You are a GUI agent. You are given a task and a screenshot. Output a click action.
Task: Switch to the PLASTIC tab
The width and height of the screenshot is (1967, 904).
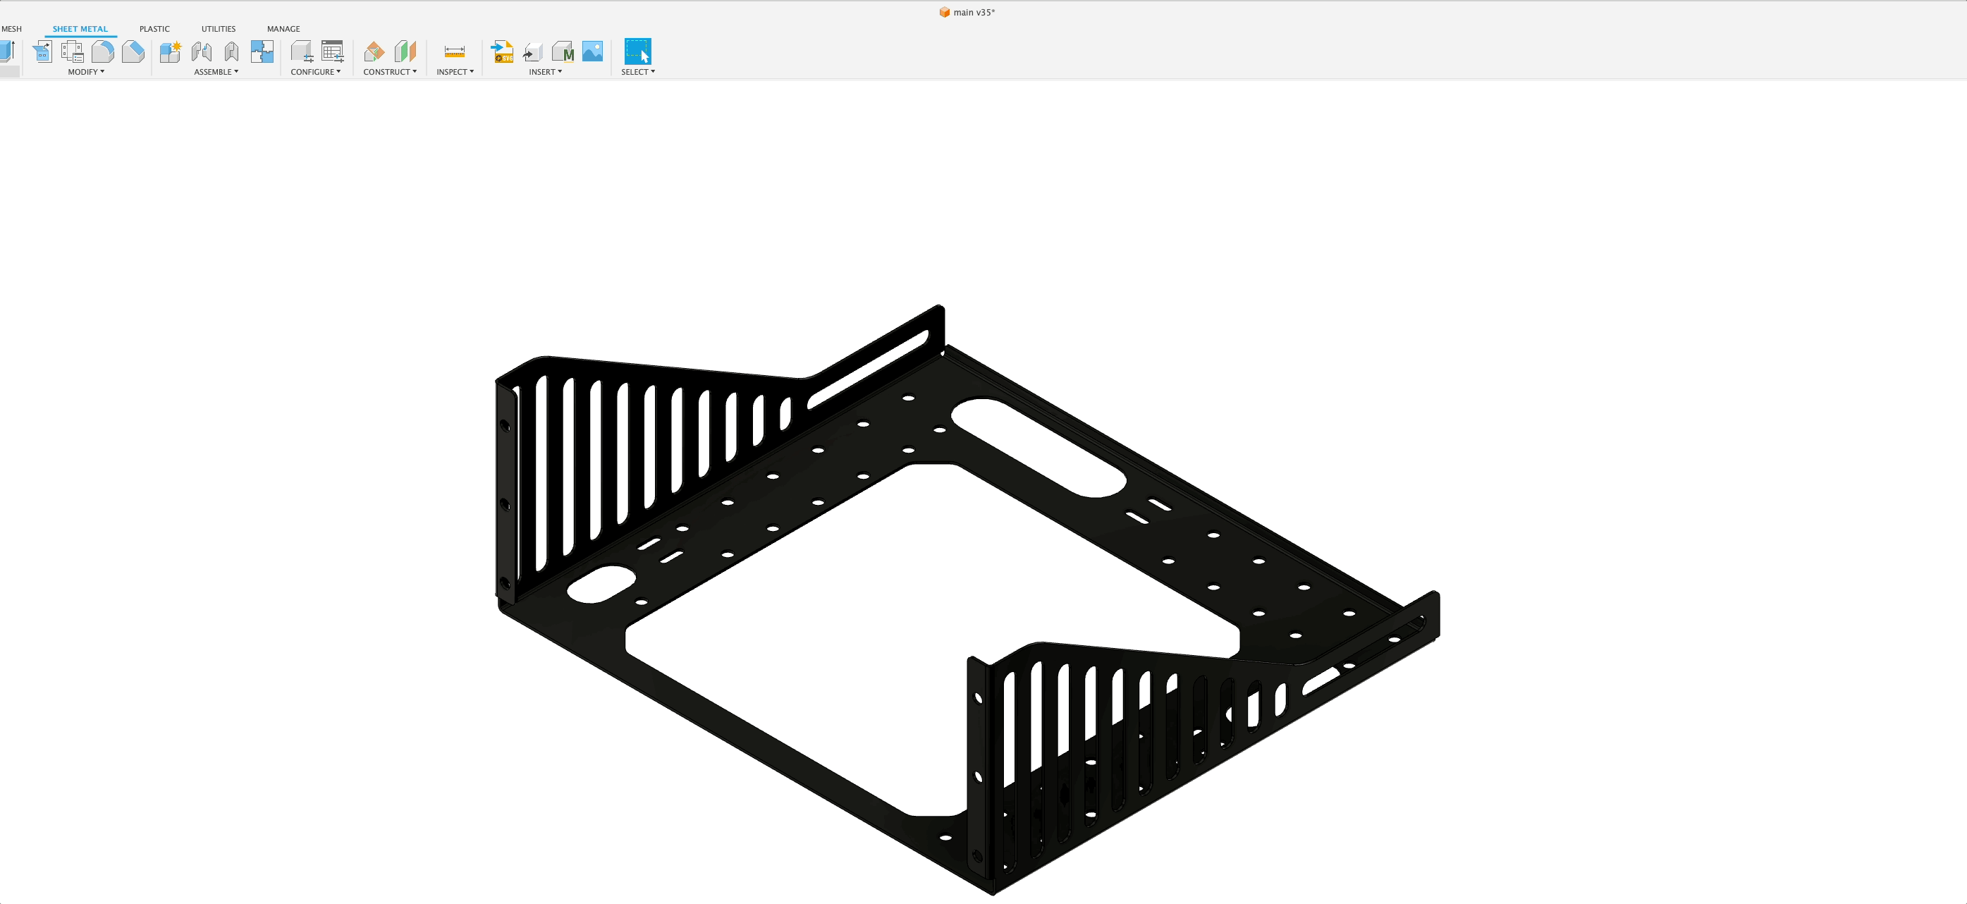click(x=154, y=29)
